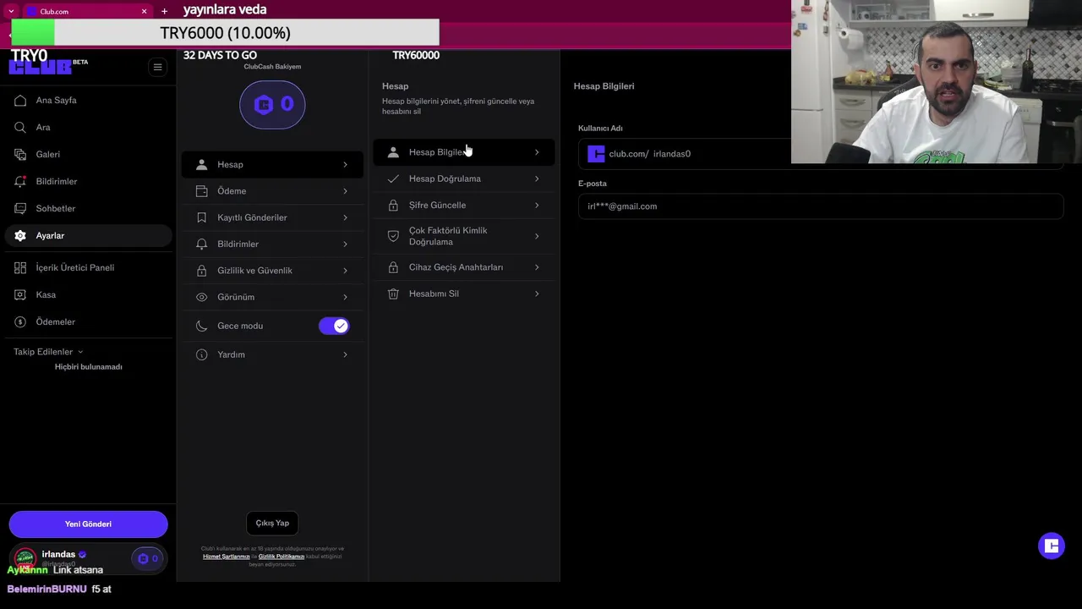The width and height of the screenshot is (1082, 609).
Task: Click the Kayıtlı Gönderiler bookmark icon
Action: coord(201,217)
